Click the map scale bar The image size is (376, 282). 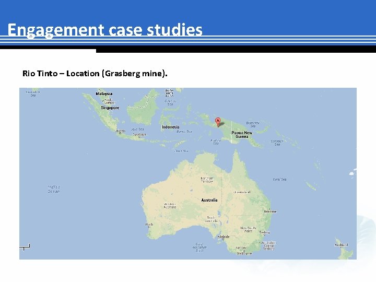[25, 247]
